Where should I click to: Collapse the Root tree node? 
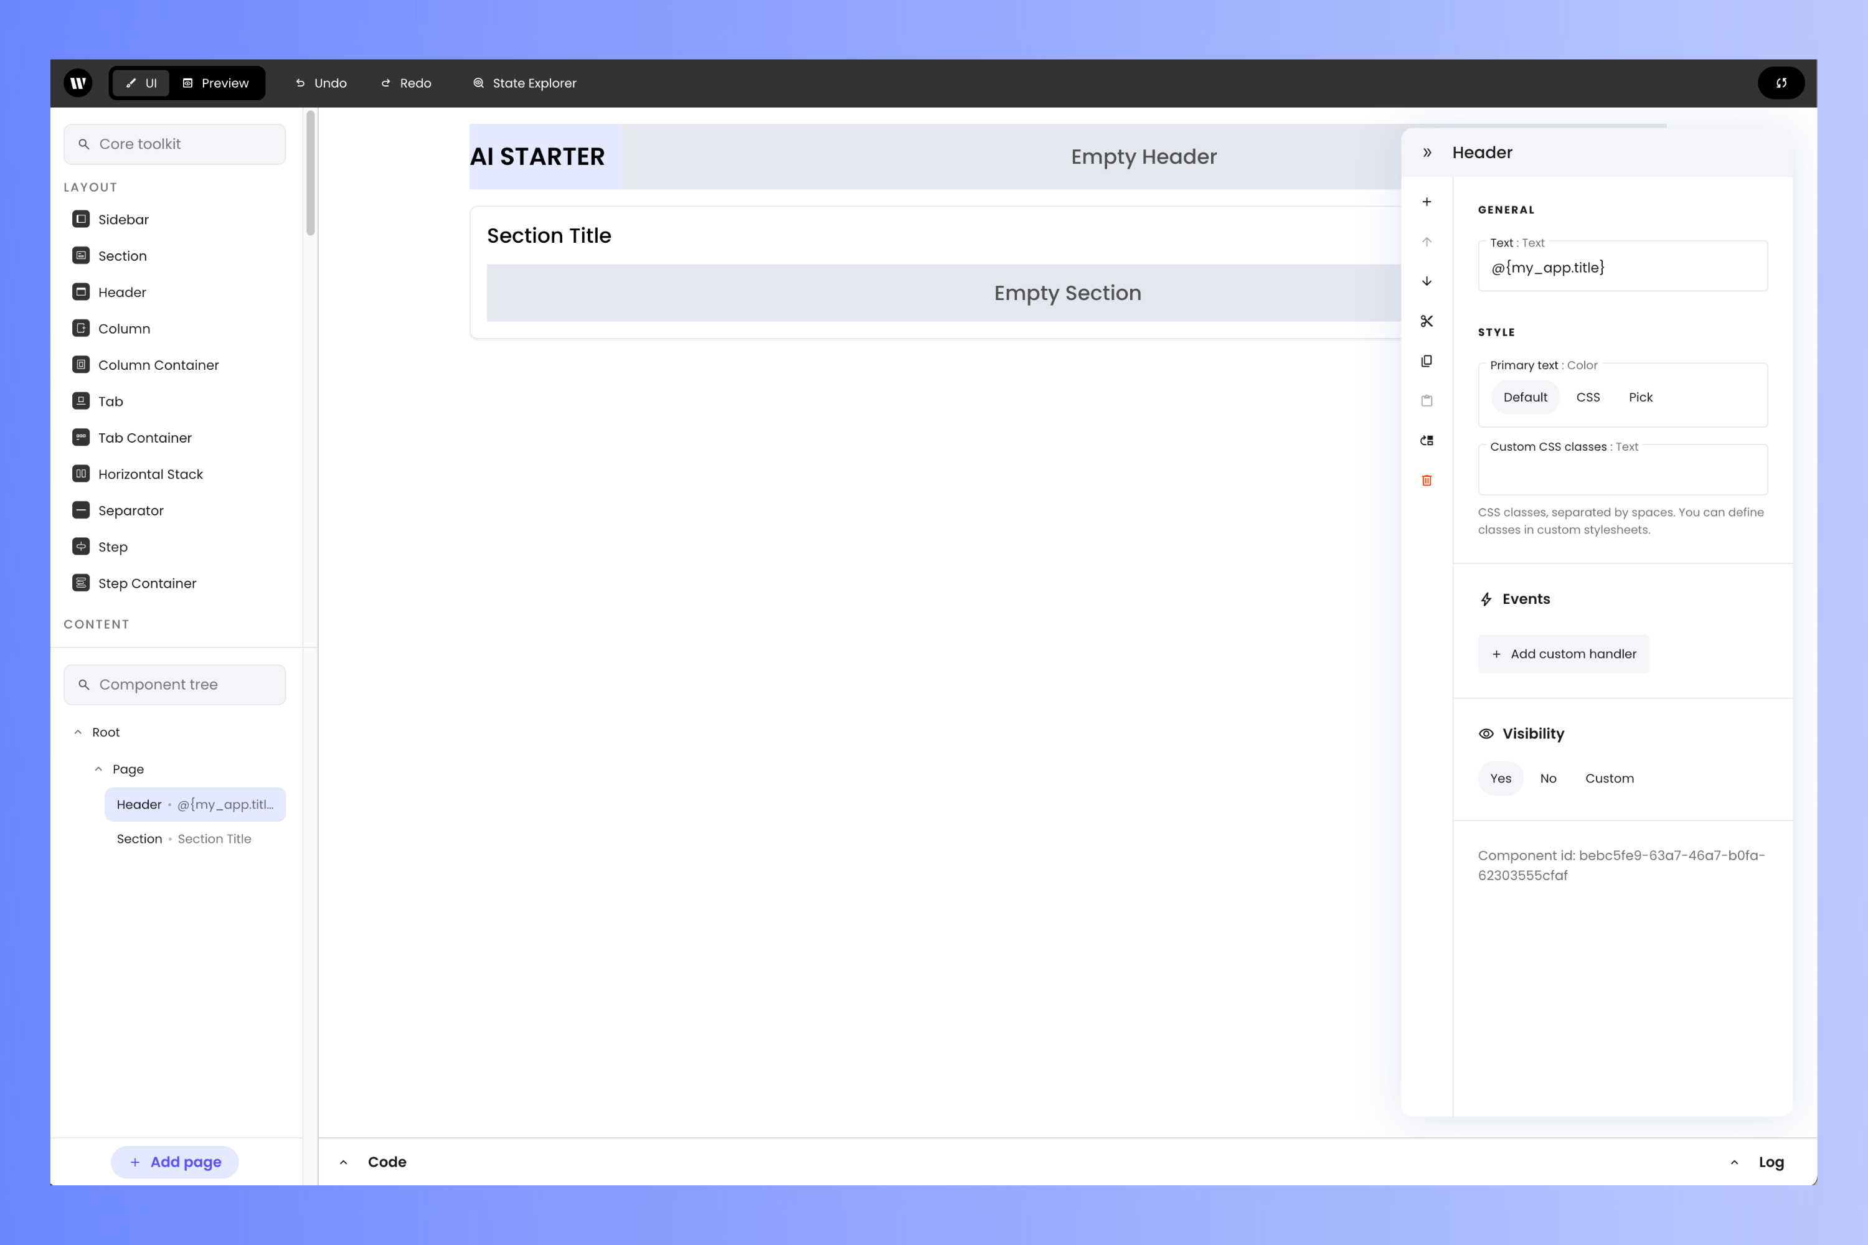click(x=78, y=732)
